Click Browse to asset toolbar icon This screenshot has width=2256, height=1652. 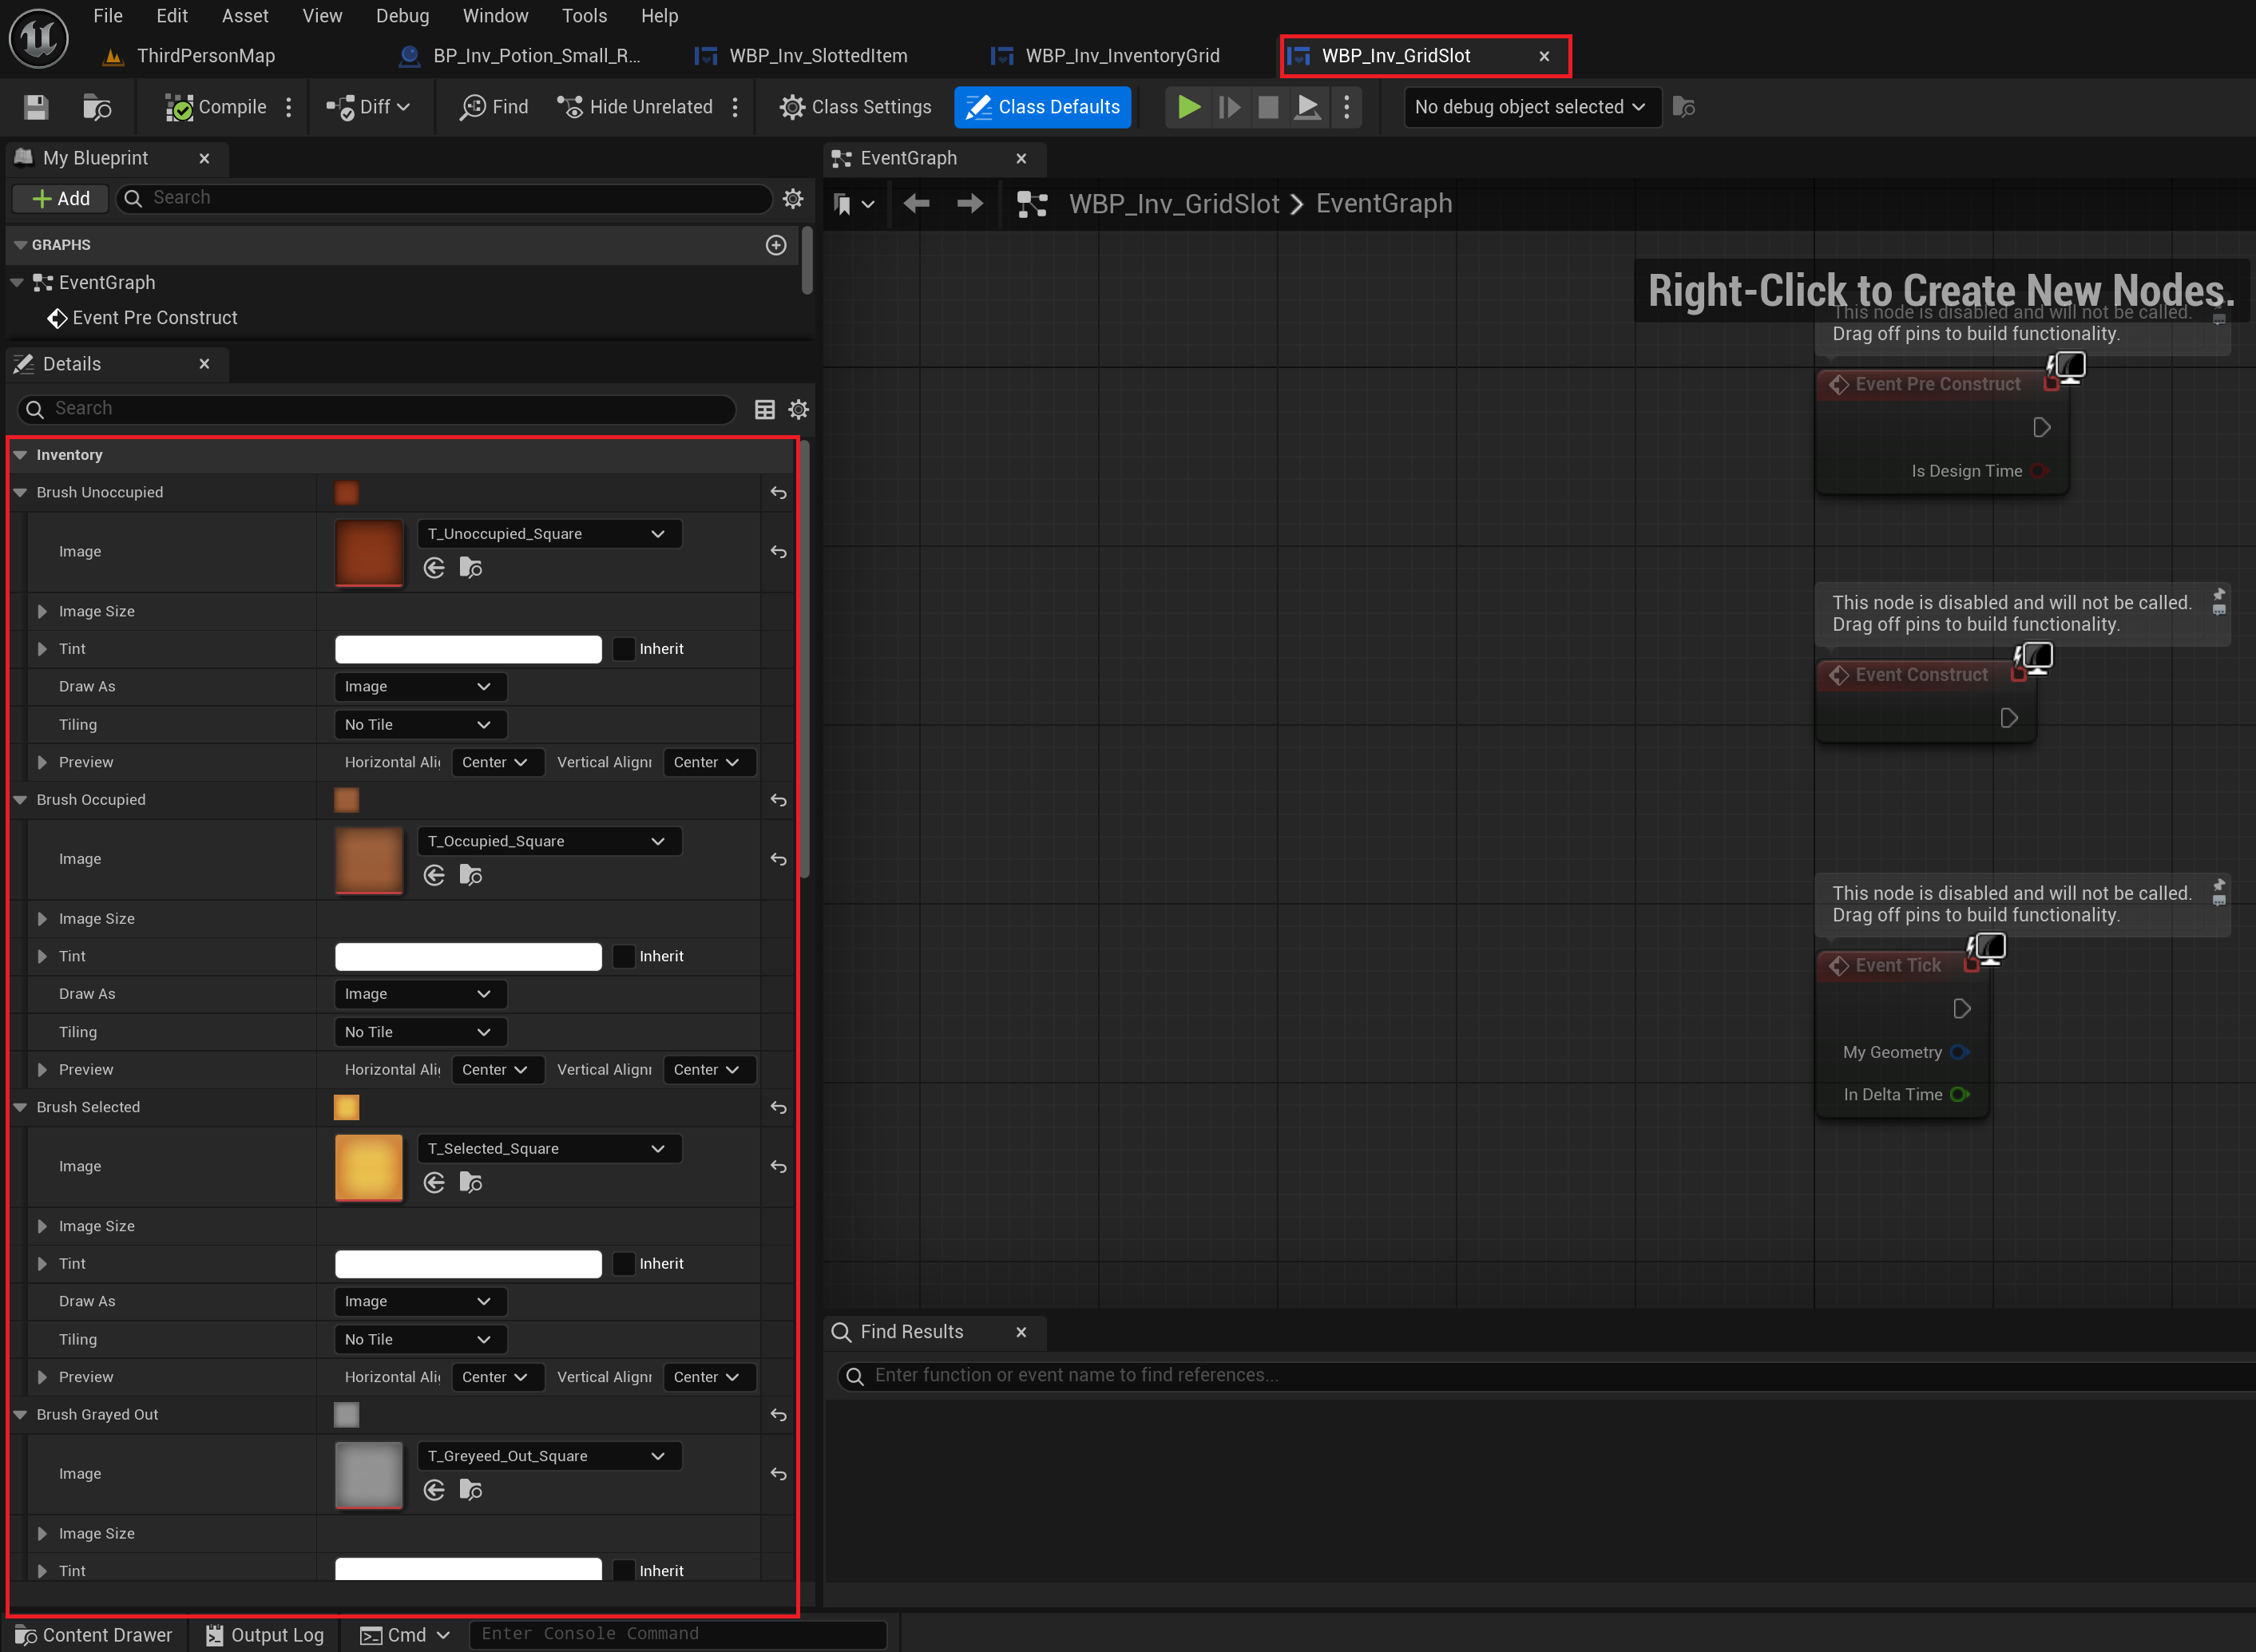tap(97, 107)
